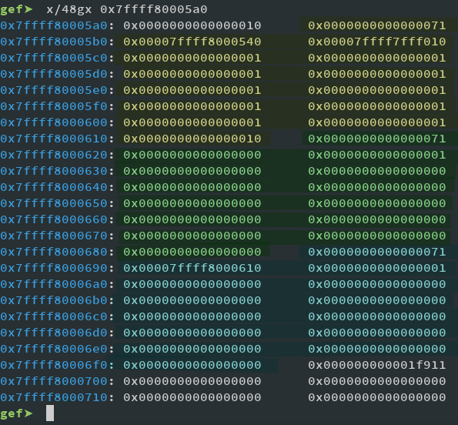Select address label 0x7ffff8000690
Screen dimensions: 458x425
tap(54, 268)
